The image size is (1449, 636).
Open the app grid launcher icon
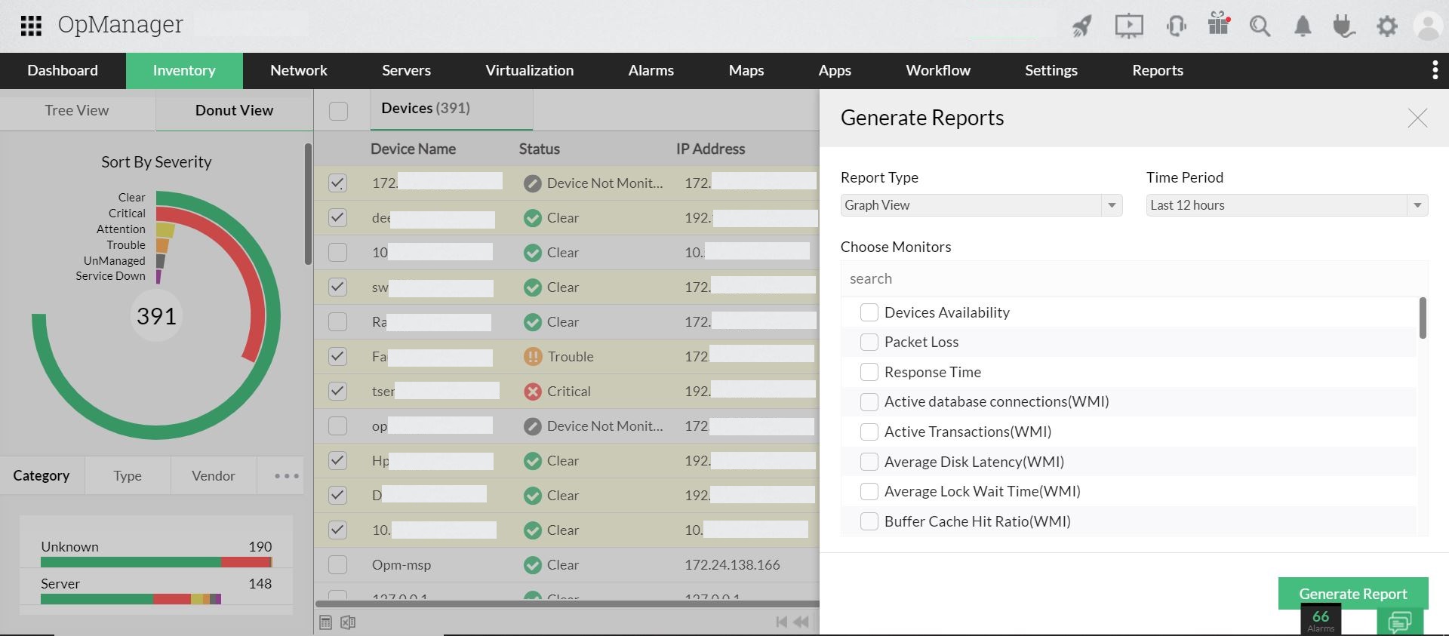click(31, 26)
